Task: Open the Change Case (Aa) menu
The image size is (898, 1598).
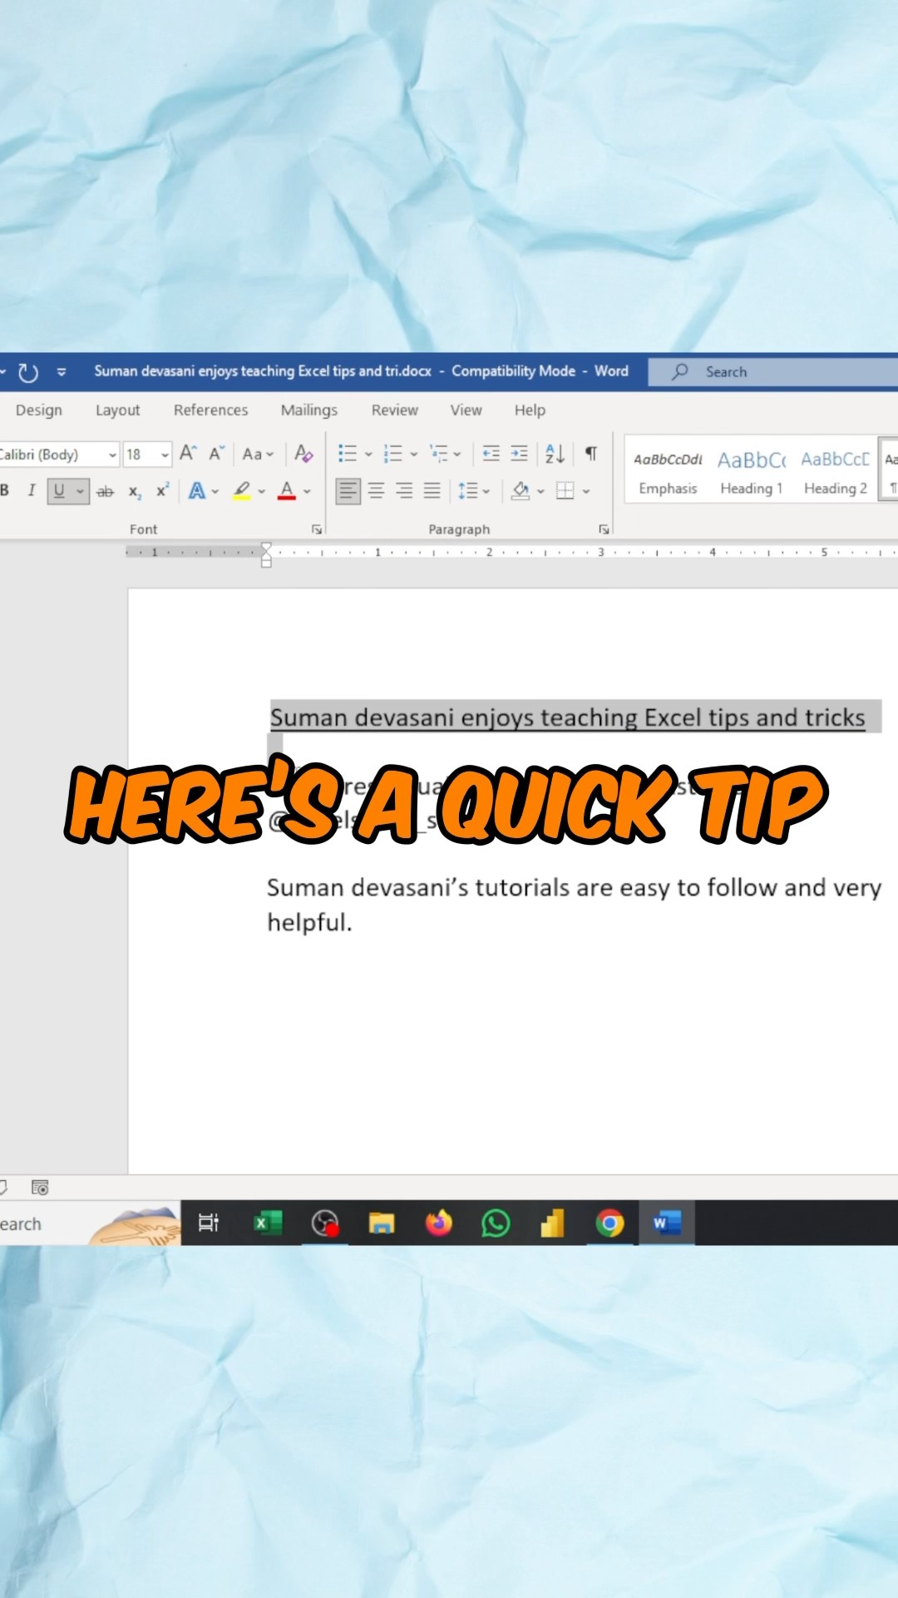Action: click(258, 454)
